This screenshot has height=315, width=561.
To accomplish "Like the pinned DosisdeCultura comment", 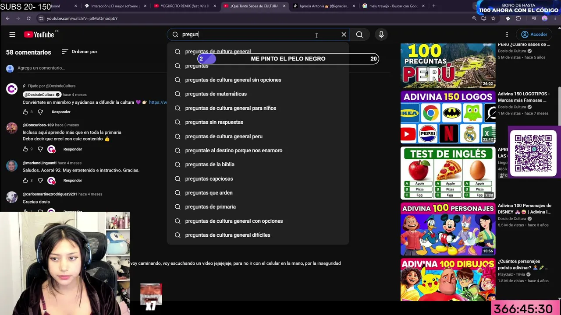I will tap(25, 112).
